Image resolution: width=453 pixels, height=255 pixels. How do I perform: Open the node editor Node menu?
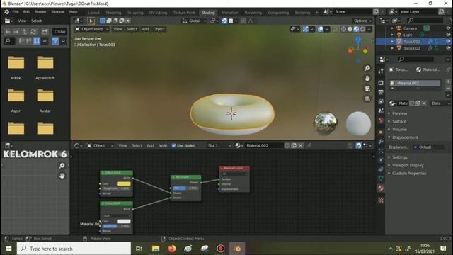pyautogui.click(x=163, y=145)
